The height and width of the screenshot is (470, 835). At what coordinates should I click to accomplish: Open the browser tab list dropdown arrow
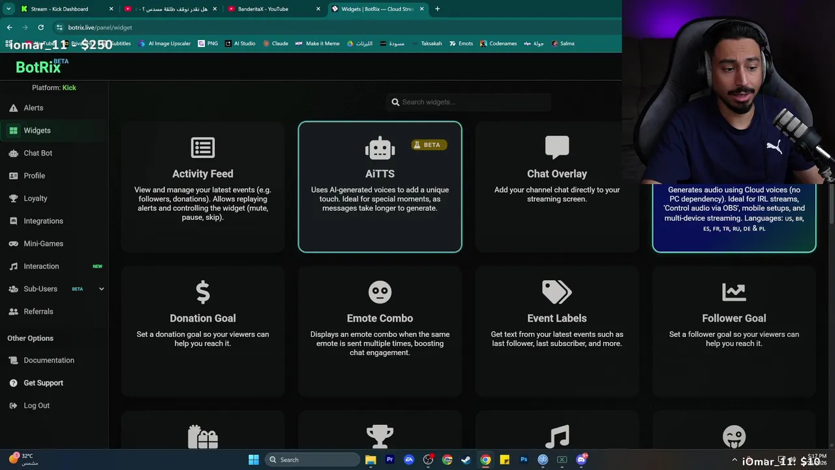click(x=8, y=9)
